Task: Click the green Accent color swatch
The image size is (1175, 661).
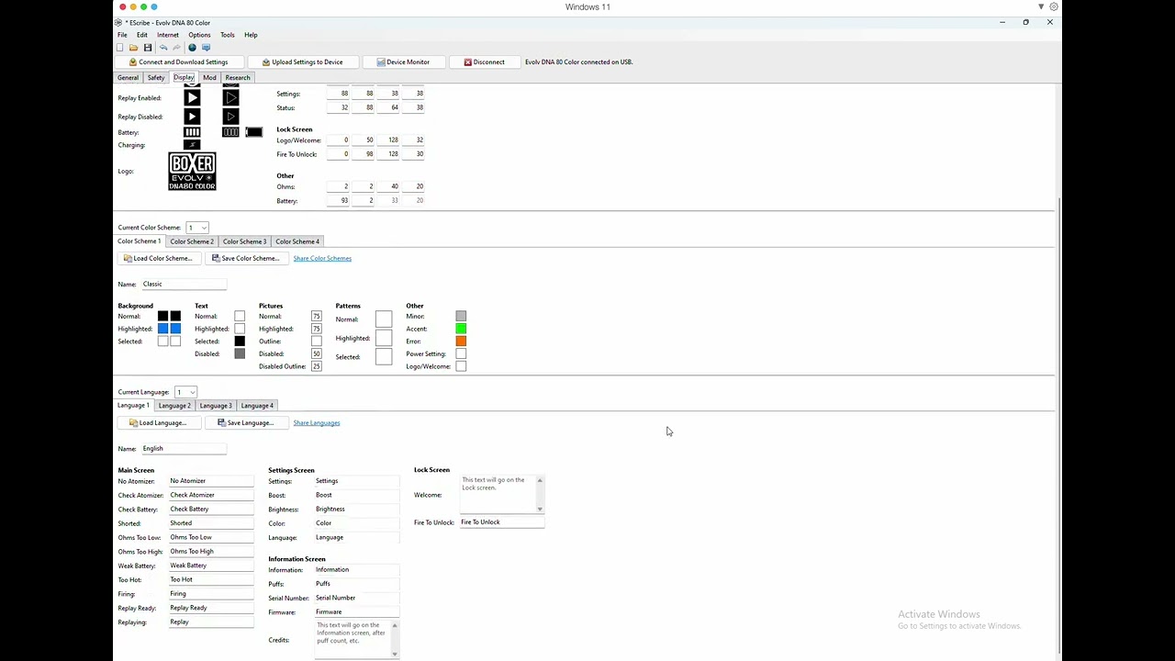Action: tap(461, 329)
